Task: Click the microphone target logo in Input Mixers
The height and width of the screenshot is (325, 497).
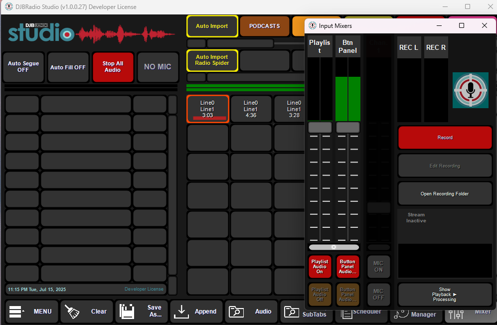Action: [x=471, y=90]
